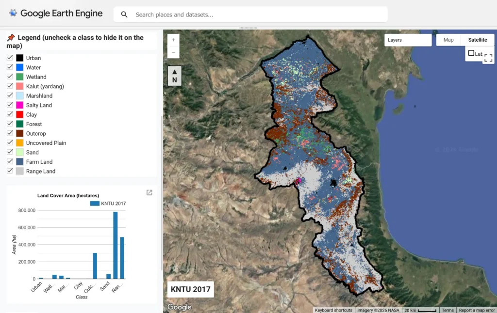This screenshot has height=313, width=497.
Task: Click the Uncovered Plain orange swatch
Action: pyautogui.click(x=19, y=143)
